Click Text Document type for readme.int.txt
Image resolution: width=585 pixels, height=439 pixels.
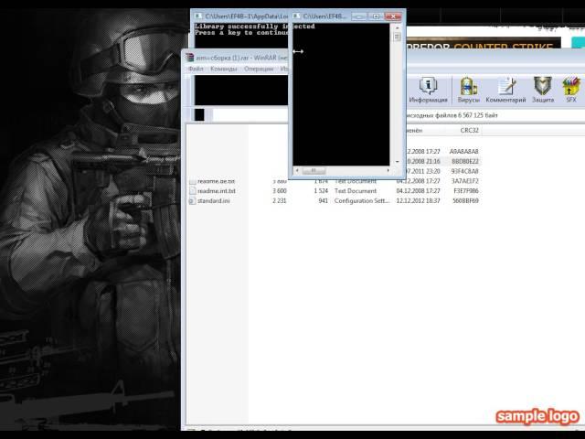[356, 191]
